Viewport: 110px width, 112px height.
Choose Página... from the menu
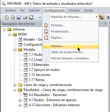click(x=71, y=38)
